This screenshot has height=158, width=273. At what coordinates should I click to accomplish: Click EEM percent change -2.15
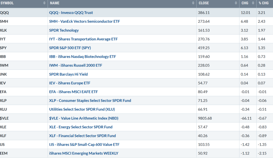[x=262, y=153]
